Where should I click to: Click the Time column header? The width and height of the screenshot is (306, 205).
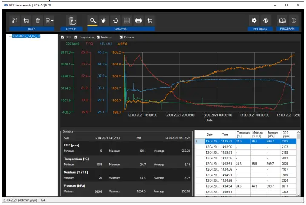228,134
